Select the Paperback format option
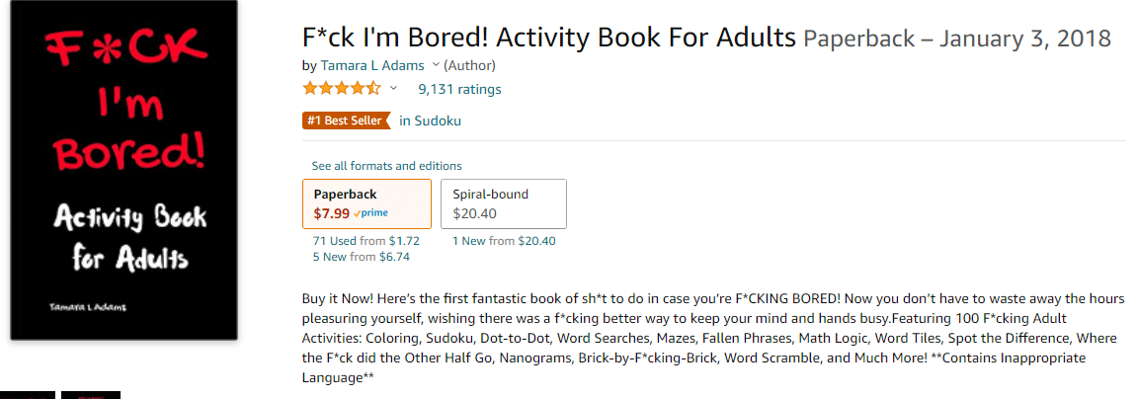 pos(366,203)
